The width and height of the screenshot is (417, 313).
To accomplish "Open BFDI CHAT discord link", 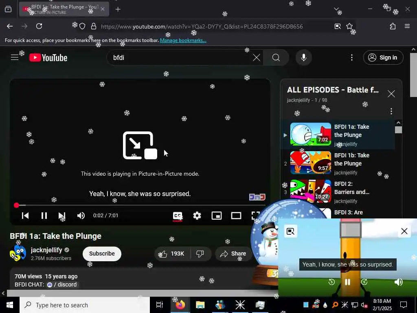I will (62, 284).
